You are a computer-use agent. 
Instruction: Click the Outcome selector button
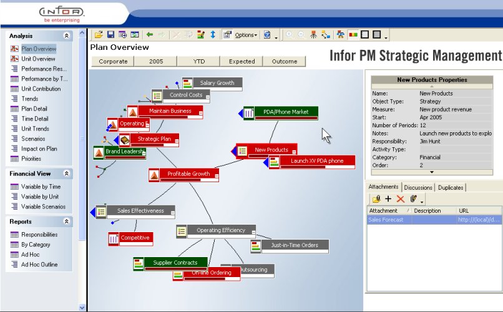285,61
